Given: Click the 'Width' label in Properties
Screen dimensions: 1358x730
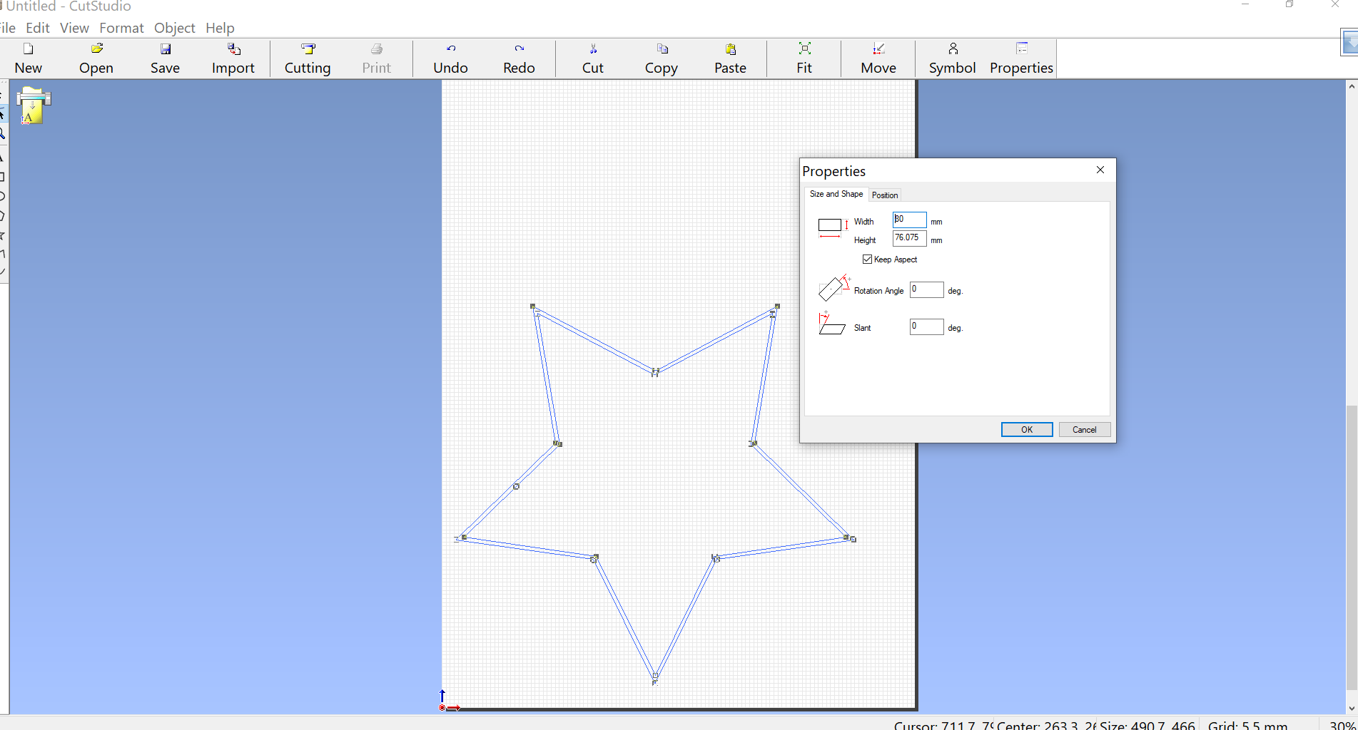Looking at the screenshot, I should tap(863, 222).
